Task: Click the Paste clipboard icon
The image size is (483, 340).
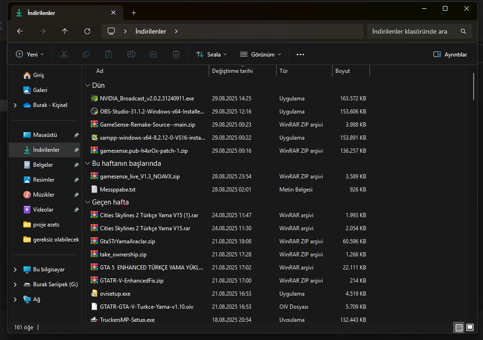Action: click(109, 54)
